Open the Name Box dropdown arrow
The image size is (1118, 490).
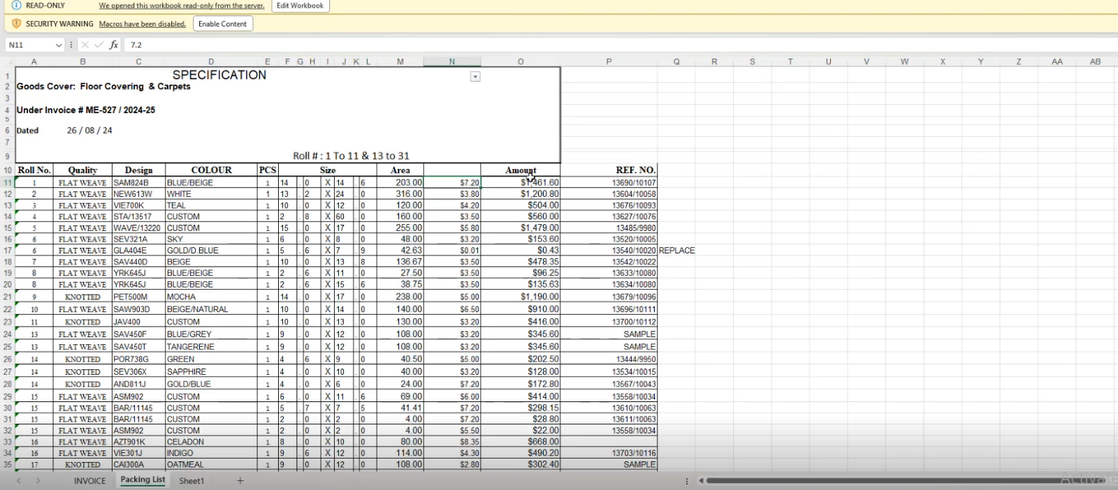click(x=59, y=45)
